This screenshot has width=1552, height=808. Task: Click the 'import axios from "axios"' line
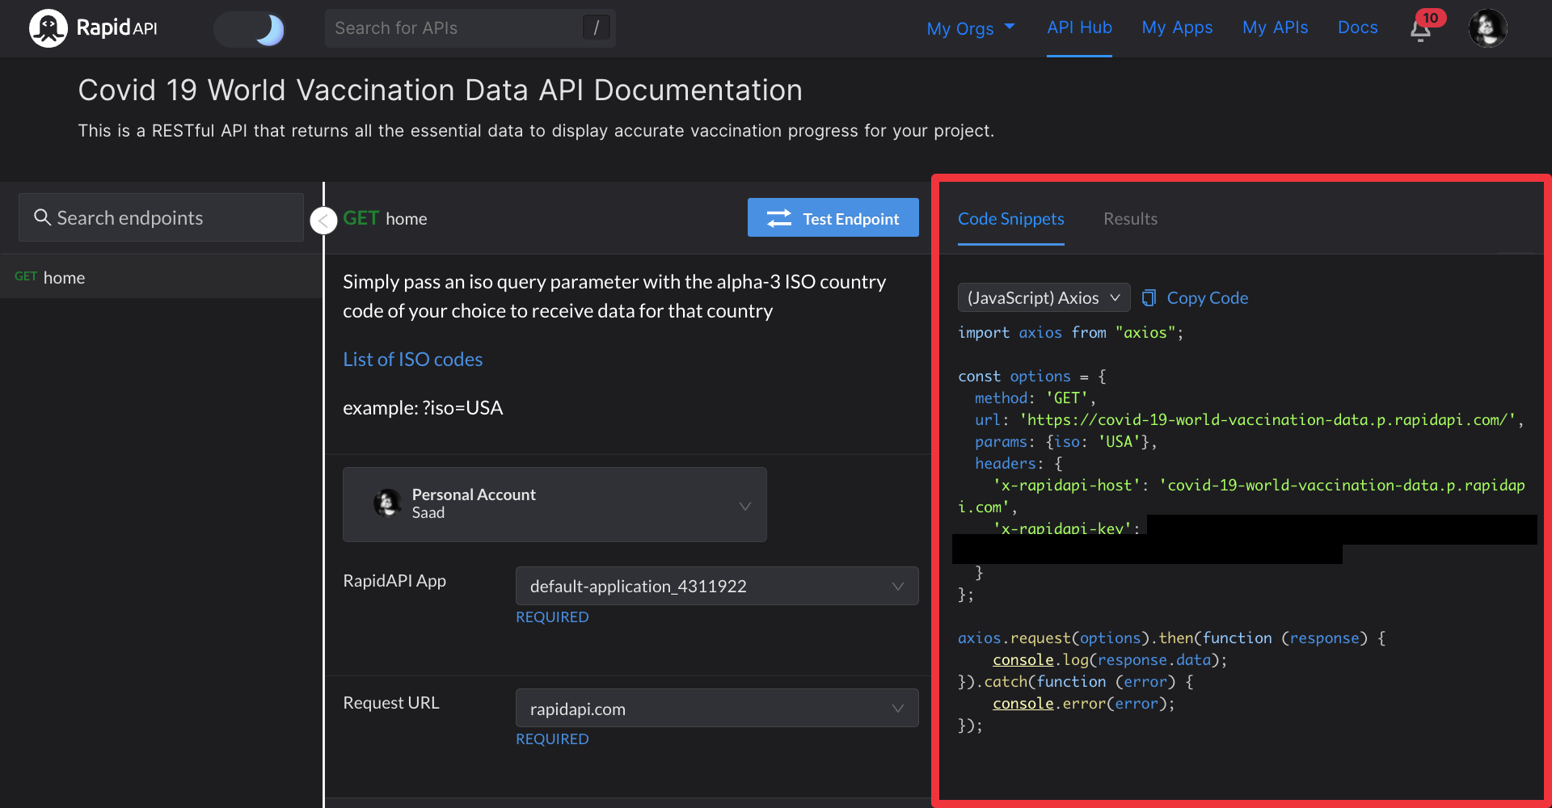[x=1070, y=333]
